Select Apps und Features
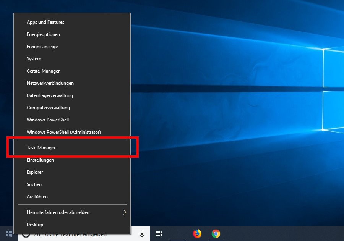Image resolution: width=344 pixels, height=241 pixels. pyautogui.click(x=45, y=22)
